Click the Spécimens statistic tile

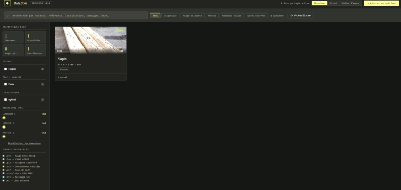[x=13, y=37]
